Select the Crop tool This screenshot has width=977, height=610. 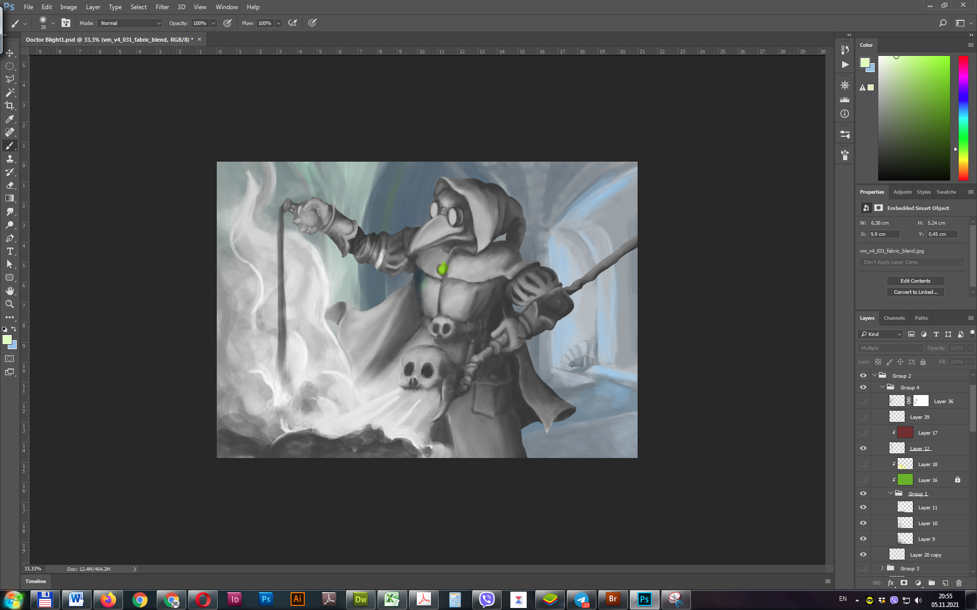pyautogui.click(x=10, y=106)
